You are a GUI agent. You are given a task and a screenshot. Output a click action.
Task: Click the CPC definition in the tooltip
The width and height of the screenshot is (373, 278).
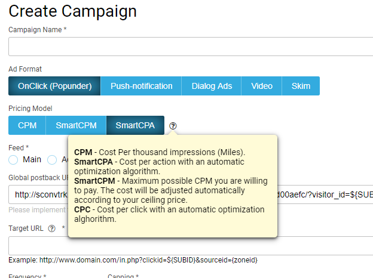pyautogui.click(x=172, y=214)
